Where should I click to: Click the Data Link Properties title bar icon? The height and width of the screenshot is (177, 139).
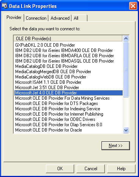[x=5, y=6]
